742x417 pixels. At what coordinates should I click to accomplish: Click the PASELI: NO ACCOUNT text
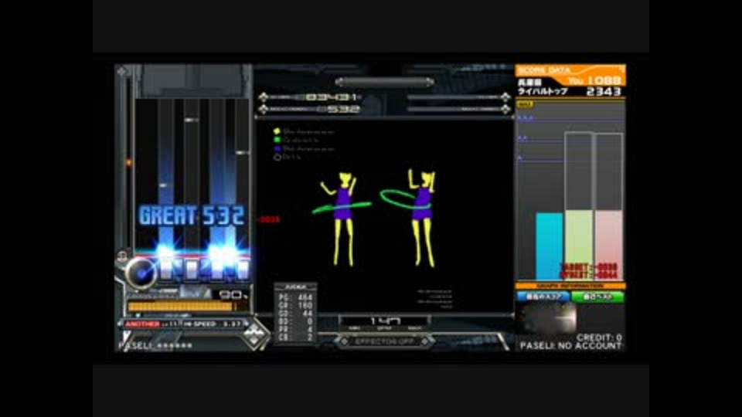(x=570, y=346)
